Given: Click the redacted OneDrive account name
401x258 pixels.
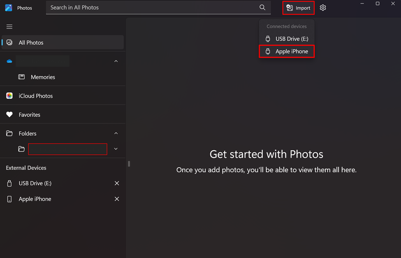Looking at the screenshot, I should pyautogui.click(x=42, y=61).
